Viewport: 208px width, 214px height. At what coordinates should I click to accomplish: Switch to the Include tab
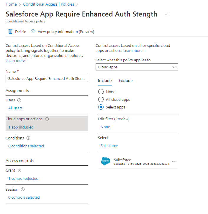(105, 80)
